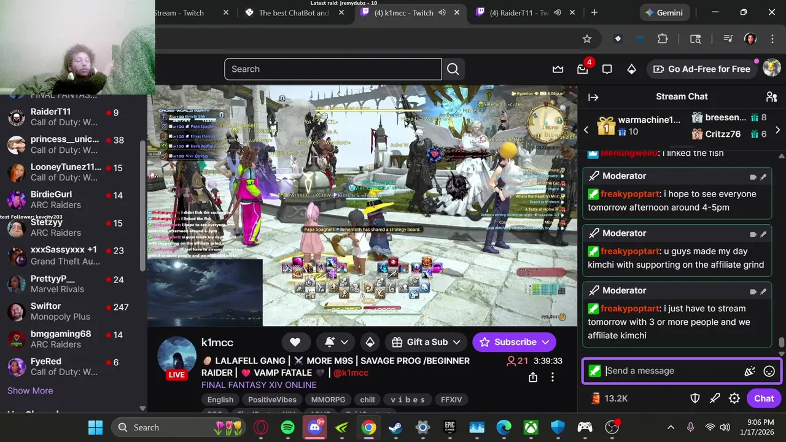Viewport: 786px width, 442px height.
Task: Open the @k1mcc link in stream title
Action: click(351, 373)
